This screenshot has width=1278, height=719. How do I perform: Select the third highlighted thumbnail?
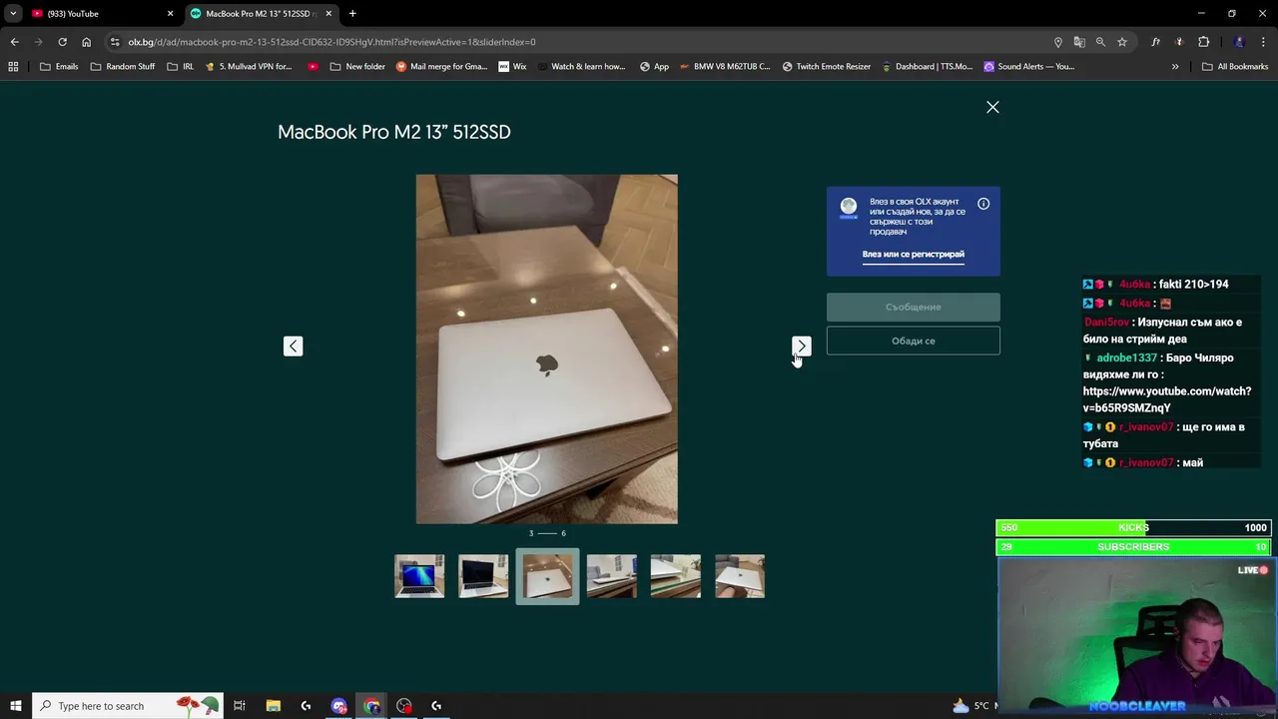click(x=547, y=576)
